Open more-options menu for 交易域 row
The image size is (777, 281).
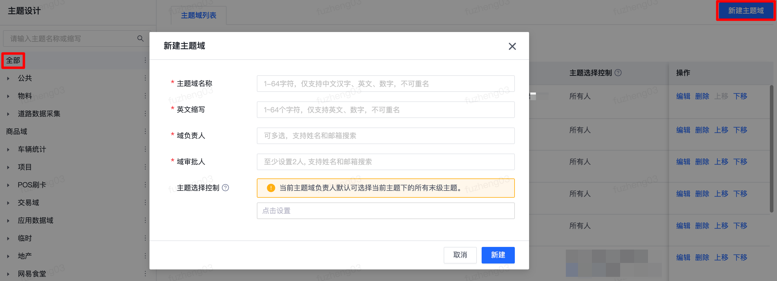pyautogui.click(x=145, y=203)
